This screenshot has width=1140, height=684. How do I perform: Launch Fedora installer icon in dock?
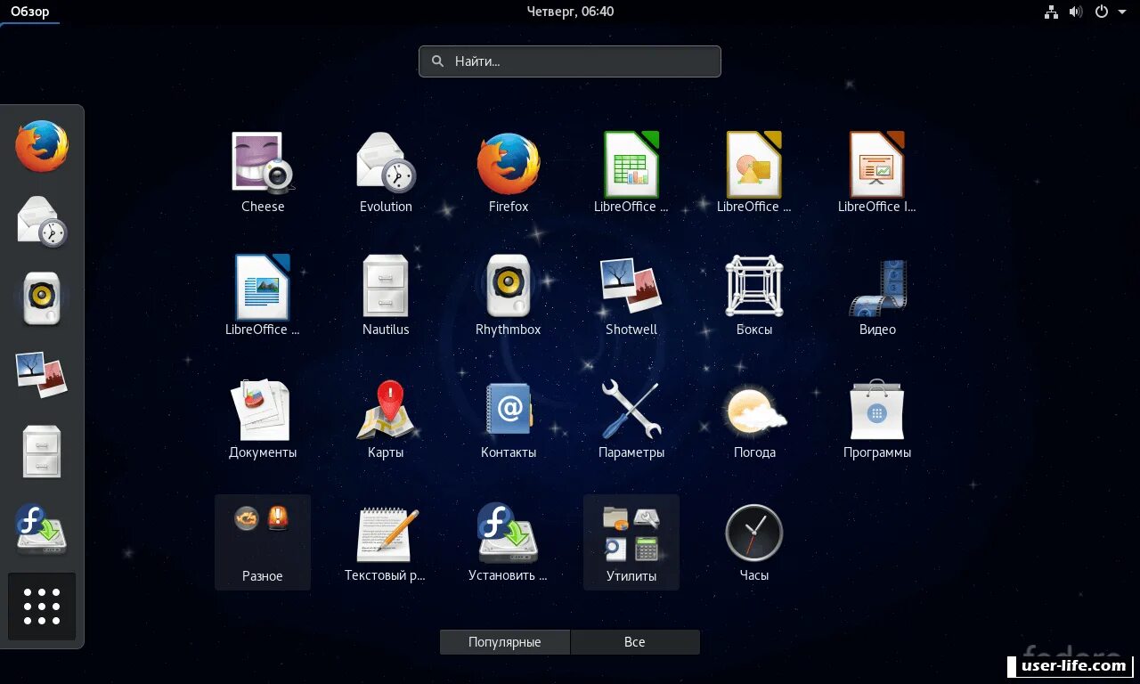[42, 529]
